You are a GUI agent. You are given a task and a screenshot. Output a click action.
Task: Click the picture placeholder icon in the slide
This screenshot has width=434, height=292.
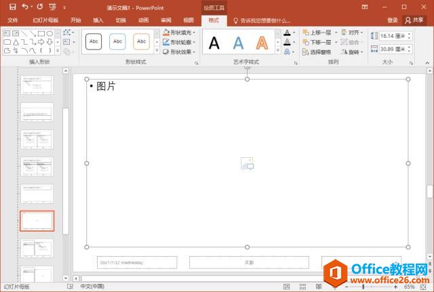click(x=247, y=163)
